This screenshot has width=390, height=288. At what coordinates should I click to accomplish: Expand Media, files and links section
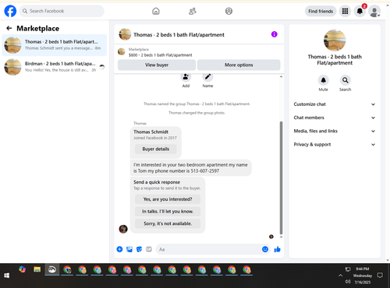[335, 131]
